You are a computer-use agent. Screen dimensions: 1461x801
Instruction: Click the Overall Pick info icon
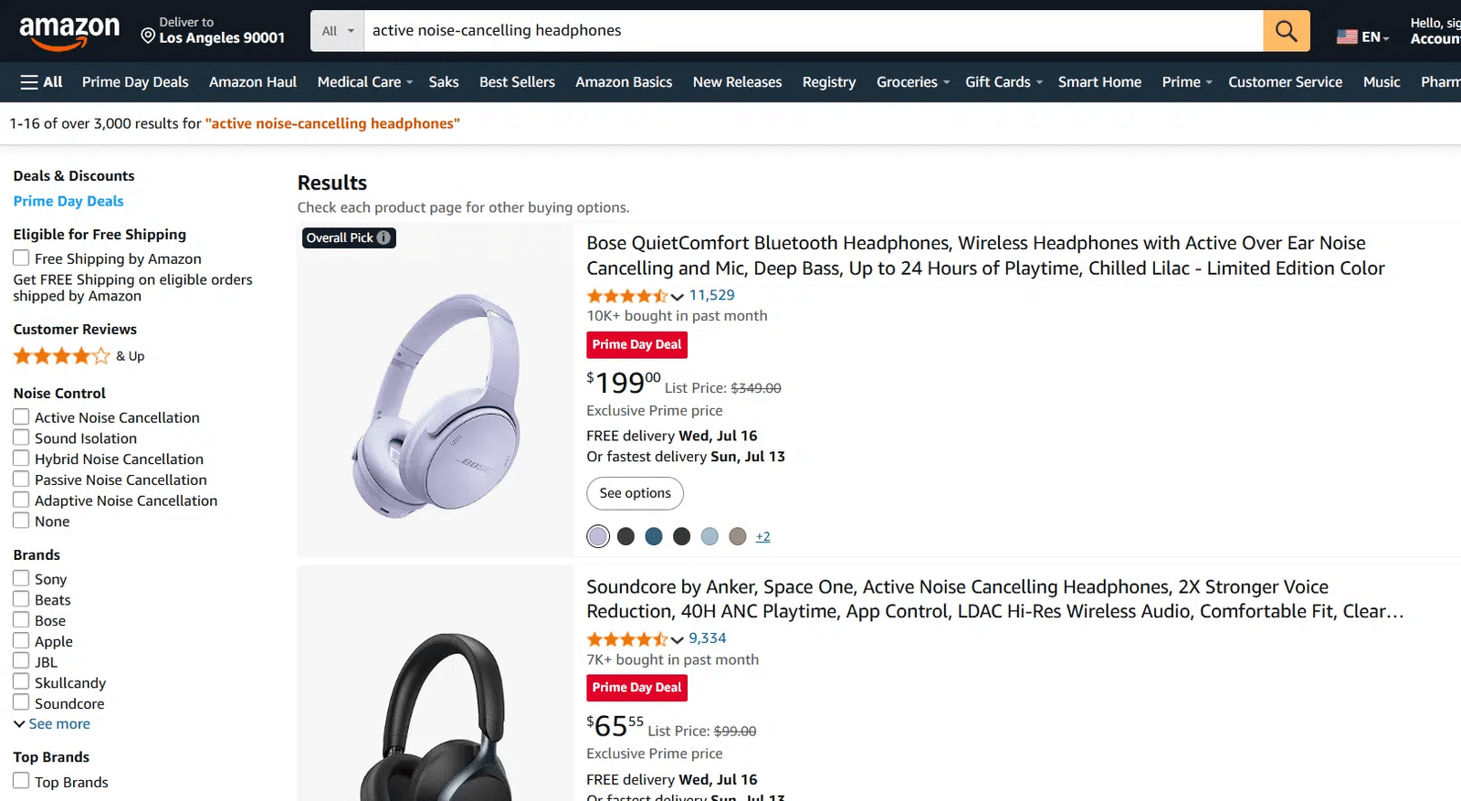pos(384,237)
